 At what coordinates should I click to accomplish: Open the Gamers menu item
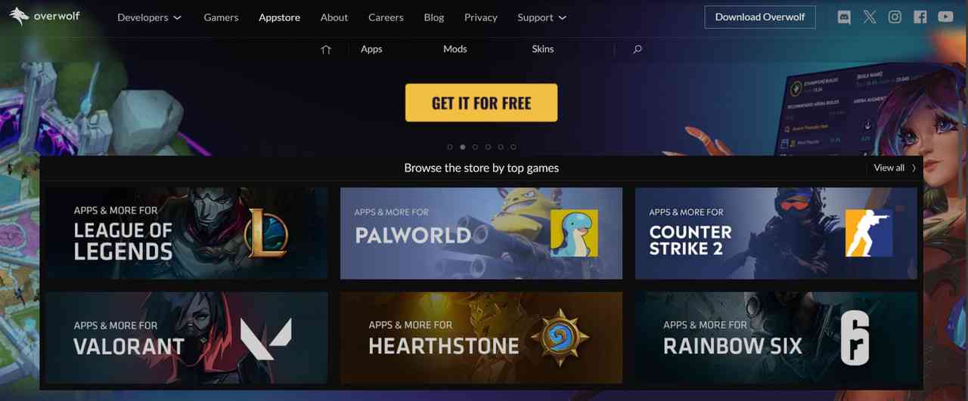pyautogui.click(x=221, y=17)
